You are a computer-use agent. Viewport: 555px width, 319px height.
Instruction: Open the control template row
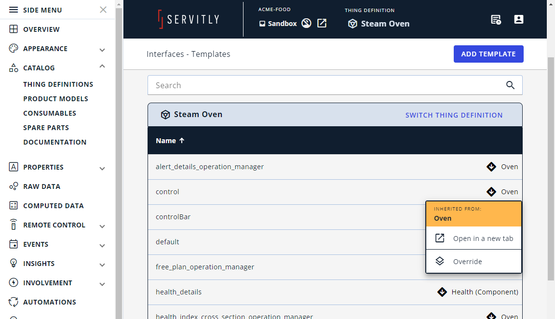[x=335, y=192]
